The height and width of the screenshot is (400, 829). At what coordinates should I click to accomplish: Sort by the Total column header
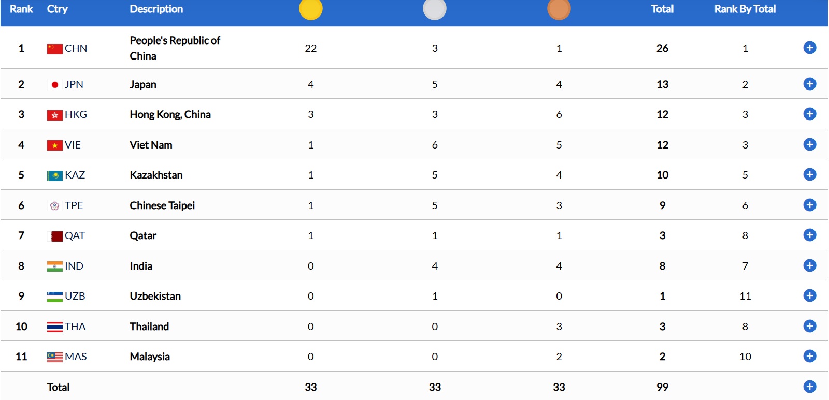click(x=662, y=9)
